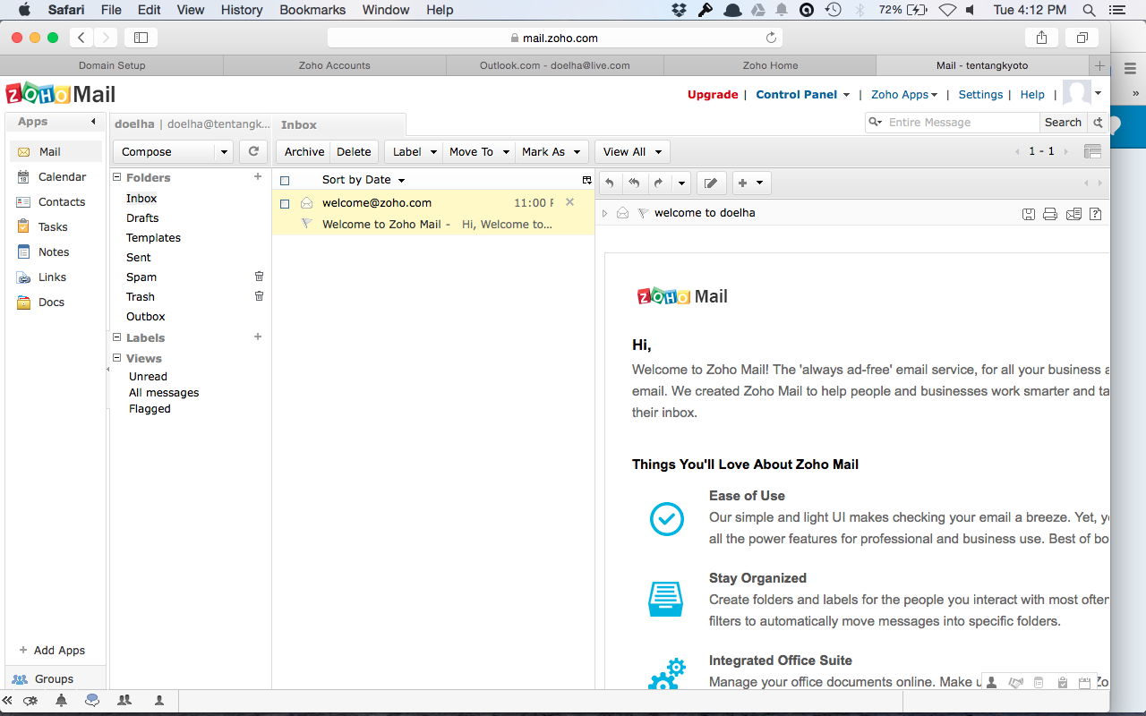The height and width of the screenshot is (716, 1146).
Task: Click the refresh mail icon next to Compose
Action: tap(253, 151)
